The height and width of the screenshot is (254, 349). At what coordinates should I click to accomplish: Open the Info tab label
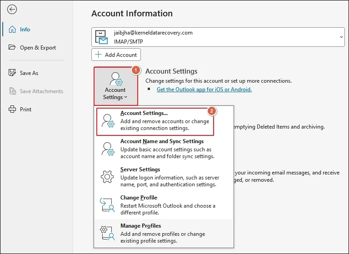pyautogui.click(x=25, y=30)
